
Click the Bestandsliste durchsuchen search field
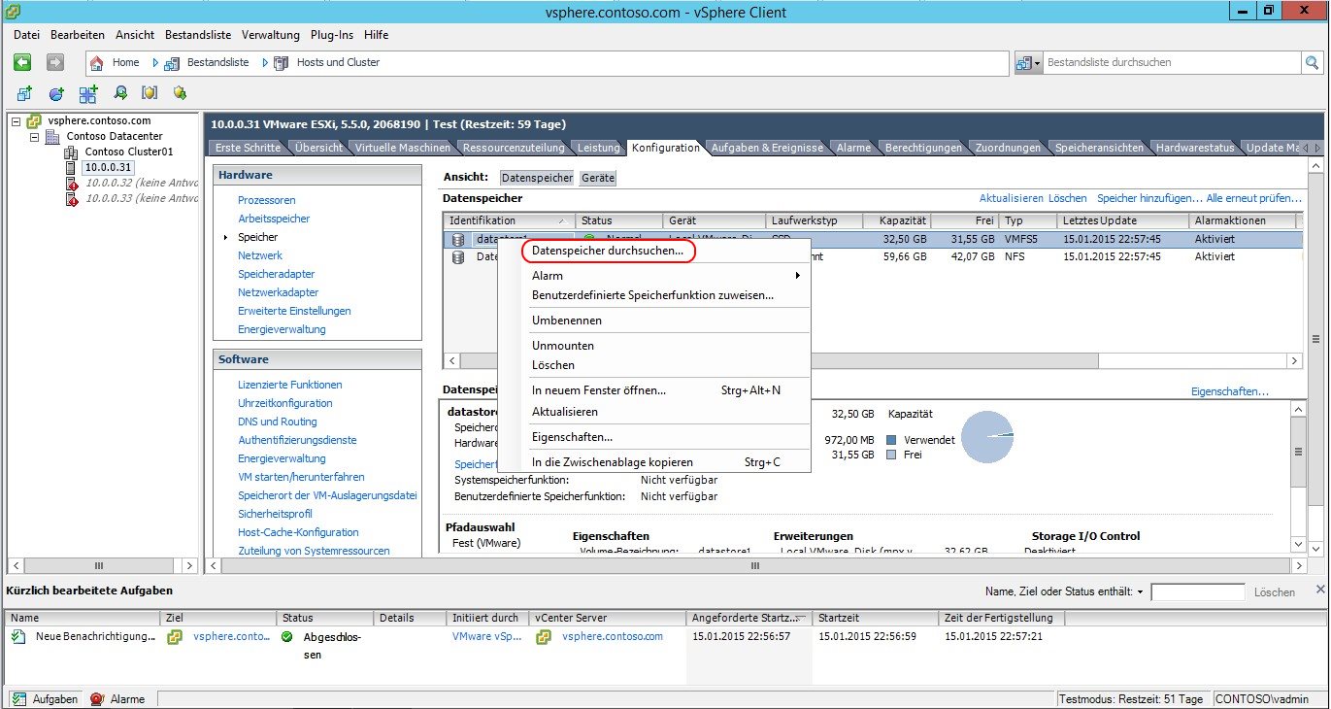(1172, 62)
